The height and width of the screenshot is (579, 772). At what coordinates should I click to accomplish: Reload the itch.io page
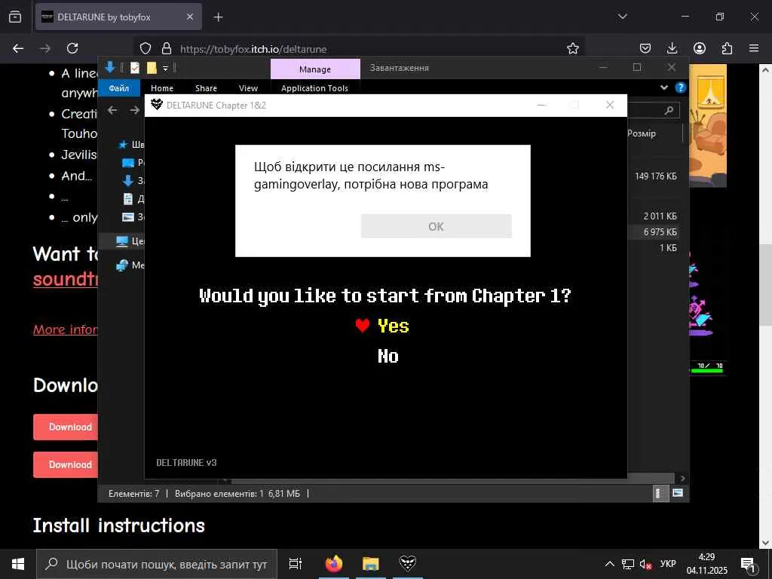point(72,48)
